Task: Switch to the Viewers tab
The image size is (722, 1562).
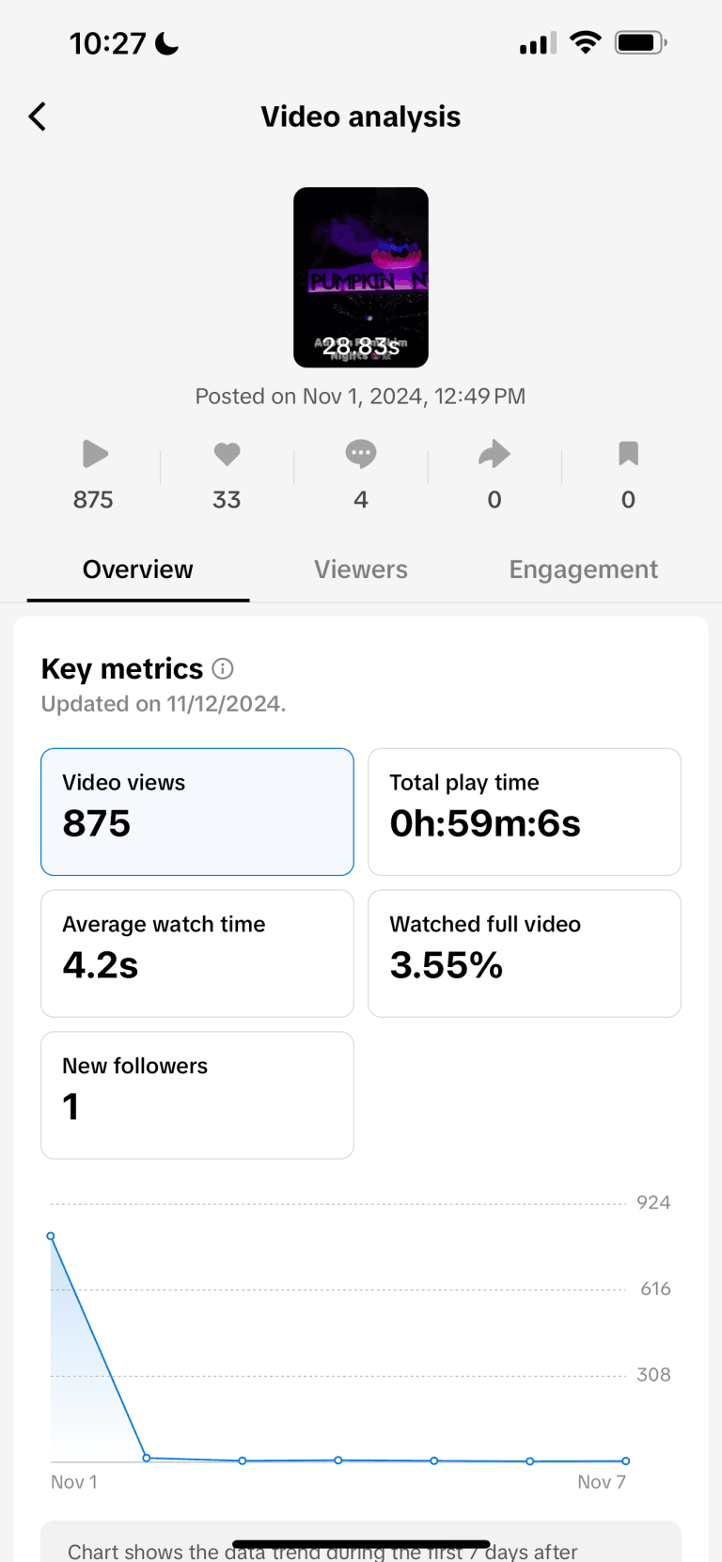Action: (361, 570)
